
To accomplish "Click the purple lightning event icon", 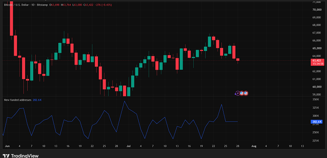I will [x=237, y=93].
